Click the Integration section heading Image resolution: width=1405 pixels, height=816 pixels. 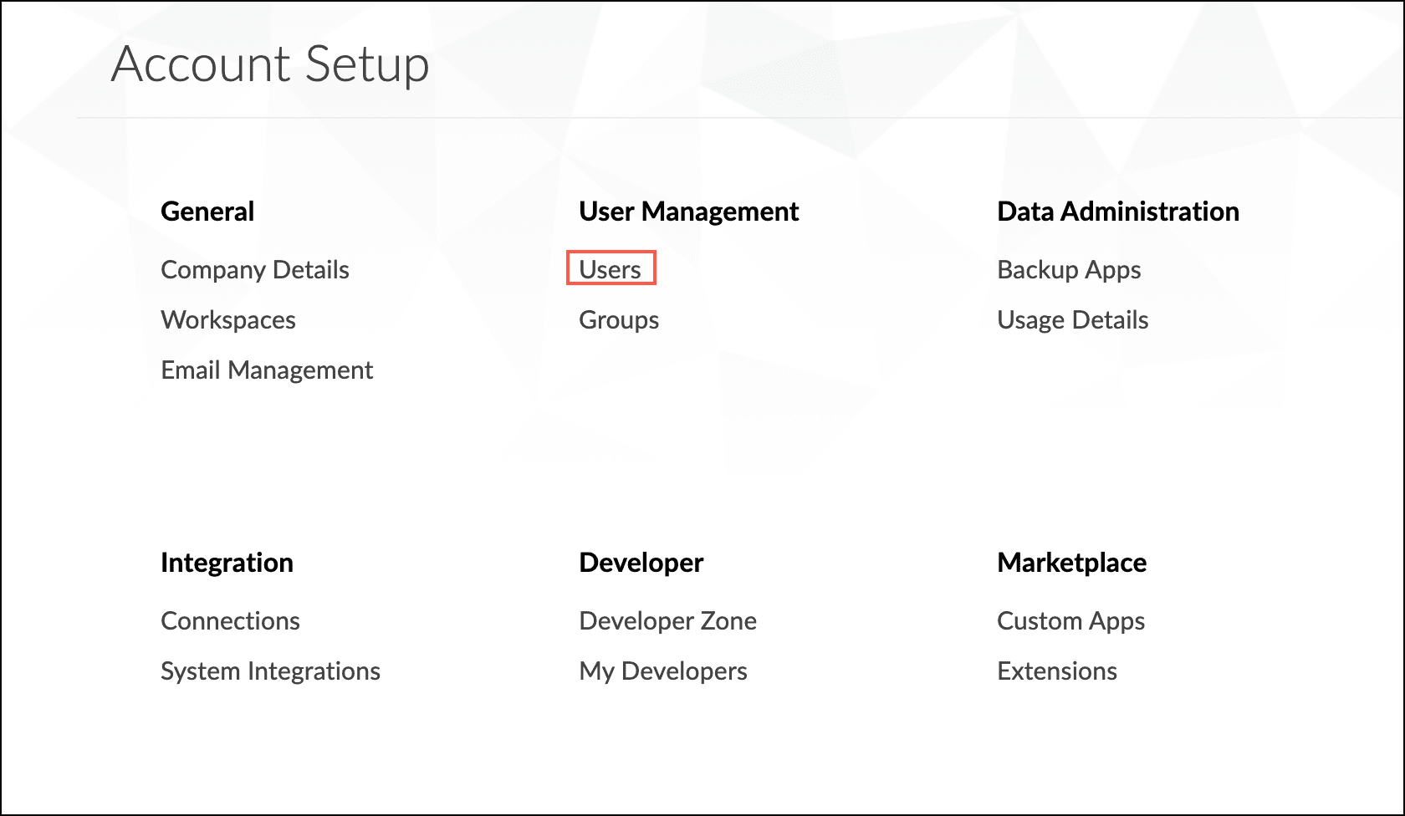pyautogui.click(x=227, y=563)
